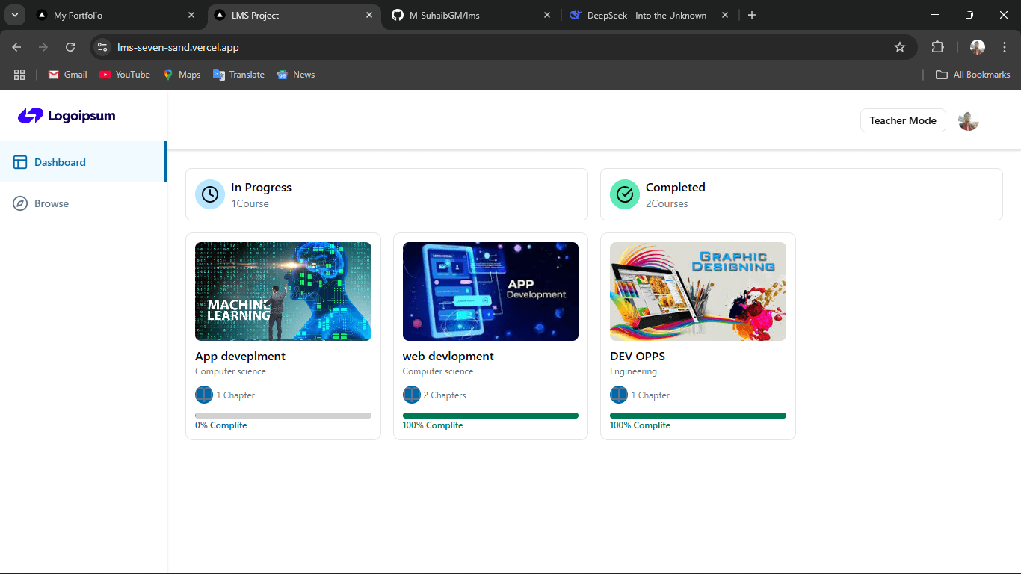Viewport: 1021px width, 574px height.
Task: Click the site information icon
Action: pyautogui.click(x=103, y=47)
